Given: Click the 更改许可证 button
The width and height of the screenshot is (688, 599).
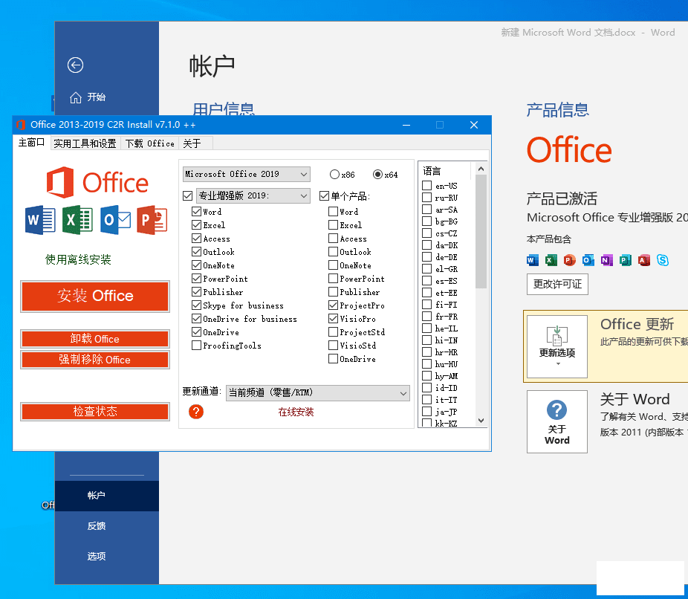Looking at the screenshot, I should click(x=557, y=285).
